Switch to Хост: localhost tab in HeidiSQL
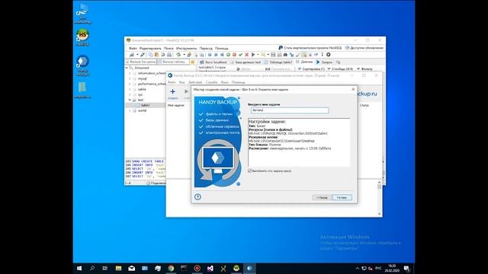The width and height of the screenshot is (488, 274). coord(213,62)
